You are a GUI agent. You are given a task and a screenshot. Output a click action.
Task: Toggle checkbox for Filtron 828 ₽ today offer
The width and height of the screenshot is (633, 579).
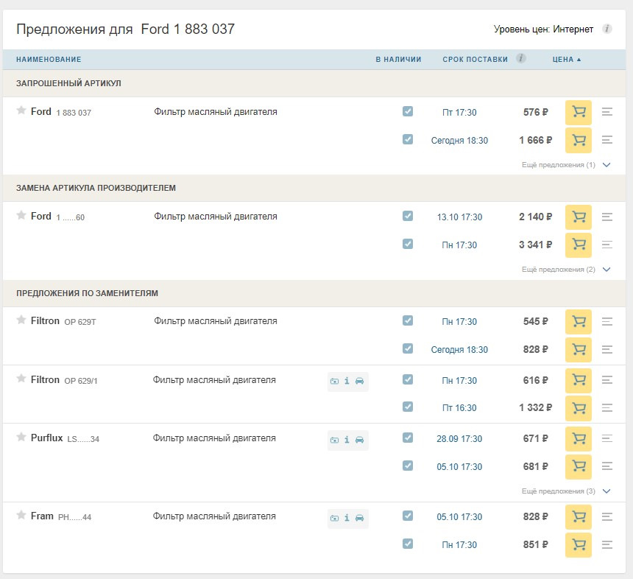click(408, 348)
